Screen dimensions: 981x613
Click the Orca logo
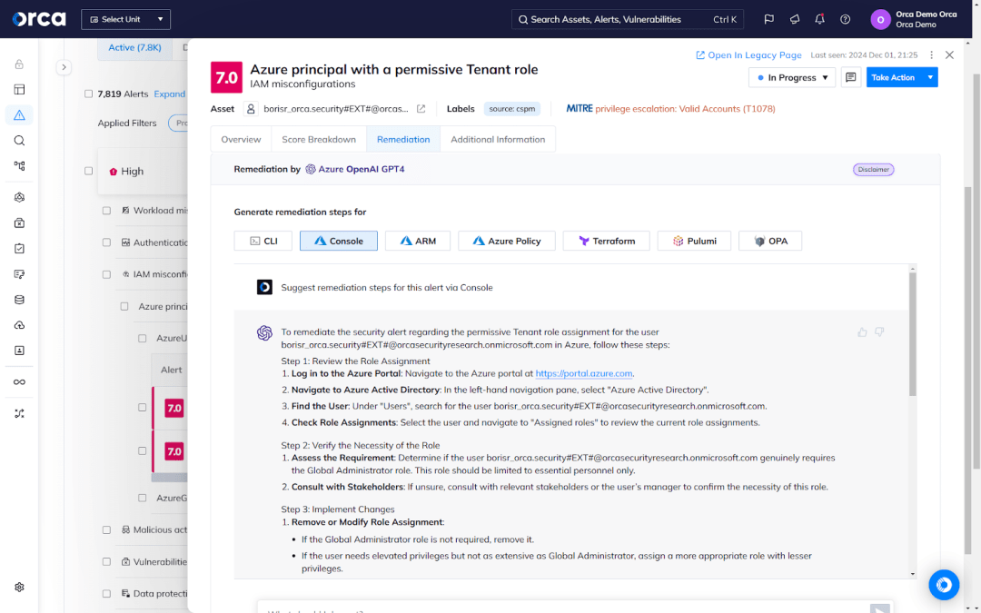(39, 19)
